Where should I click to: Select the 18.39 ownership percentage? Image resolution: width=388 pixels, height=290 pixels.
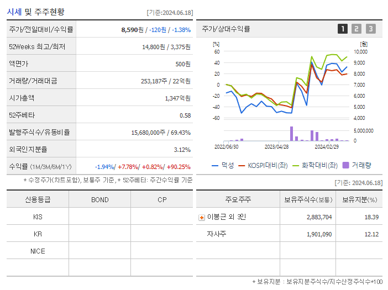[x=371, y=217]
